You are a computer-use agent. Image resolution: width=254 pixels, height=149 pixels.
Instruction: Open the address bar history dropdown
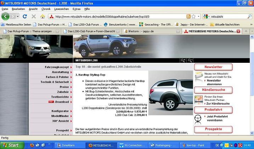[x=198, y=16]
